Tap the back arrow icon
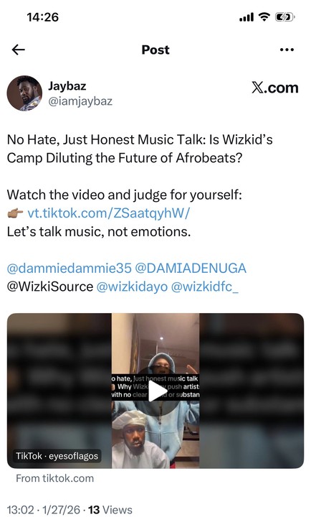This screenshot has height=517, width=311. click(19, 50)
